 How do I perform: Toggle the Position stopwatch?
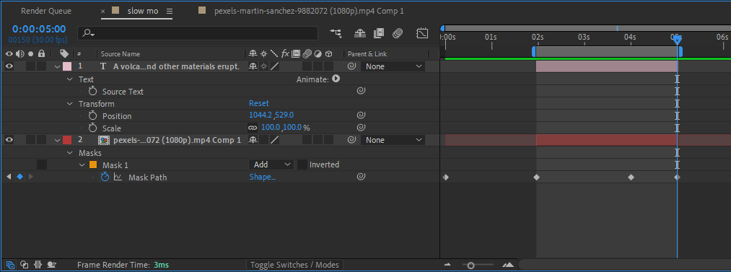(x=93, y=115)
